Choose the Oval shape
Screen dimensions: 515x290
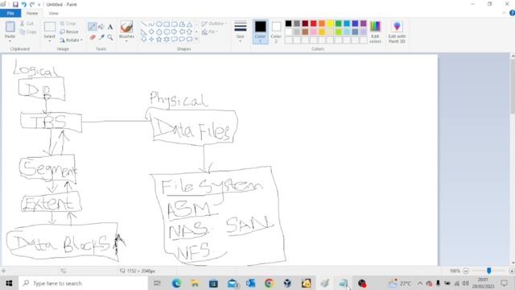pos(159,24)
